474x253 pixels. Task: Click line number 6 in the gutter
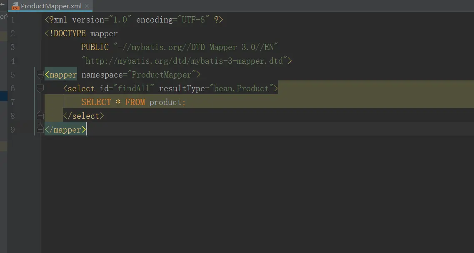12,88
